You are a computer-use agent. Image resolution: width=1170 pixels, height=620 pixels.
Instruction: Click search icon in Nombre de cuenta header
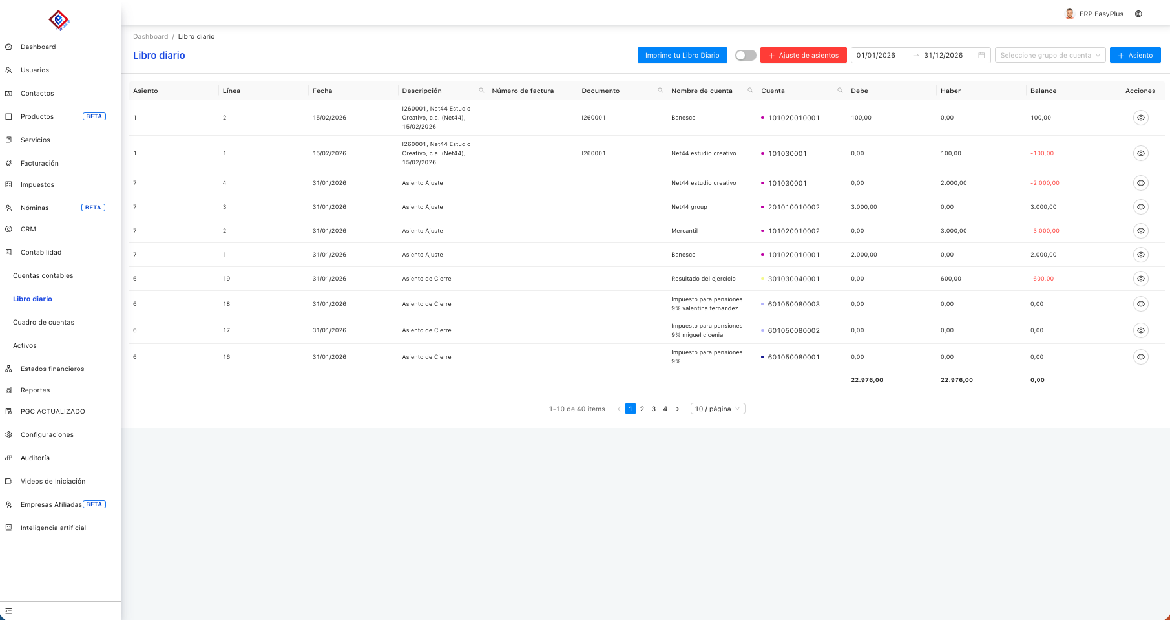click(750, 91)
